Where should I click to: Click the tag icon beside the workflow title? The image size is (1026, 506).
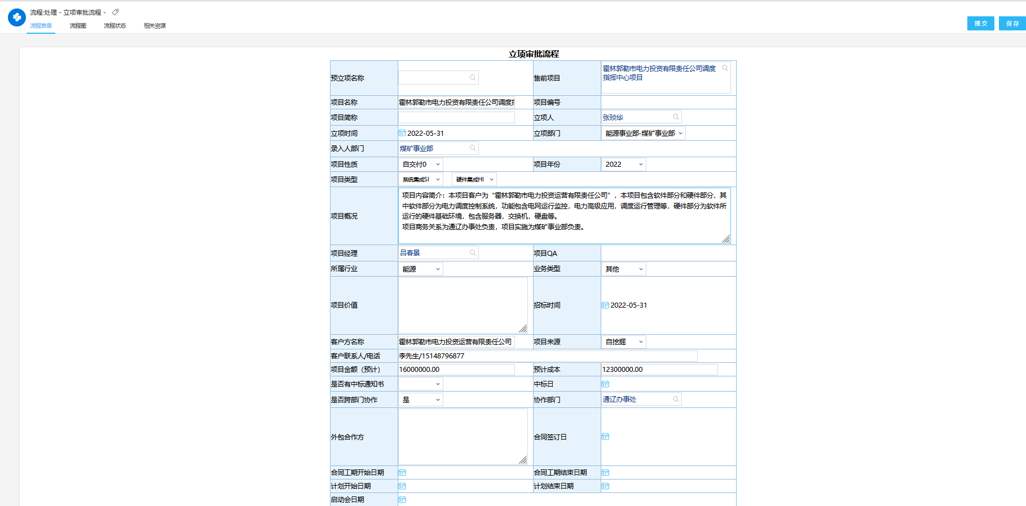pyautogui.click(x=116, y=12)
